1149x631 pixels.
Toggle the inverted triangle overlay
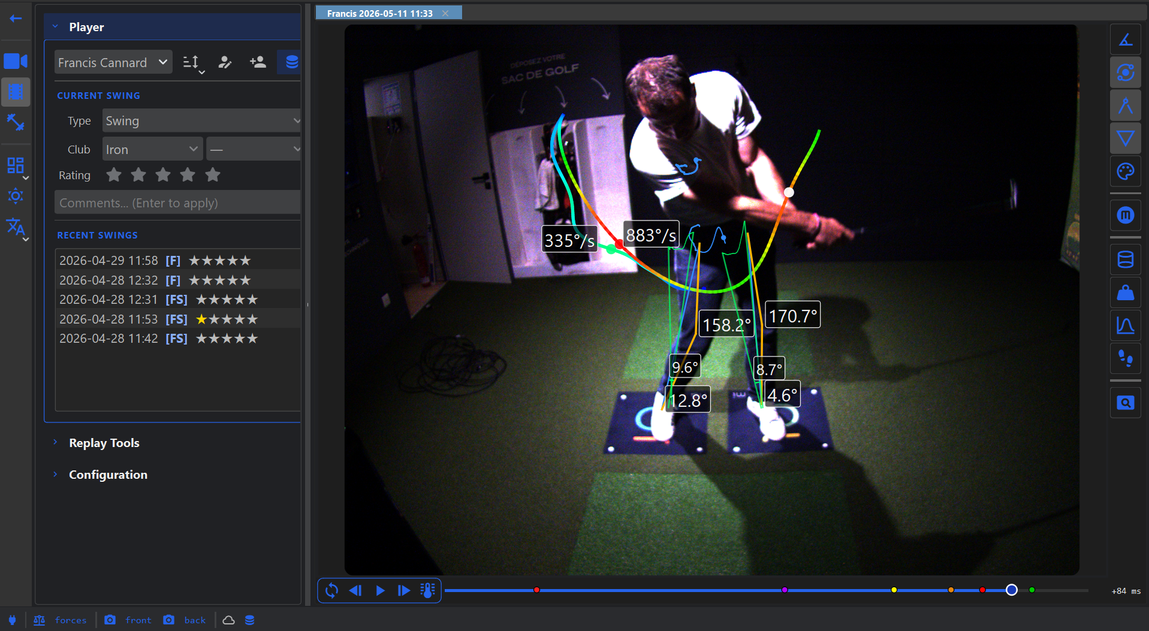(x=1125, y=139)
